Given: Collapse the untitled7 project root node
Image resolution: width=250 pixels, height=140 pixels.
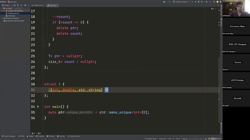Looking at the screenshot, I should point(2,8).
